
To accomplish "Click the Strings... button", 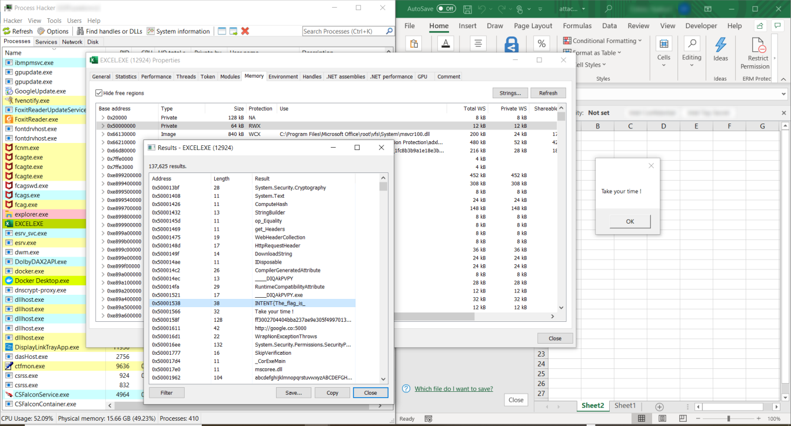I will (x=510, y=93).
